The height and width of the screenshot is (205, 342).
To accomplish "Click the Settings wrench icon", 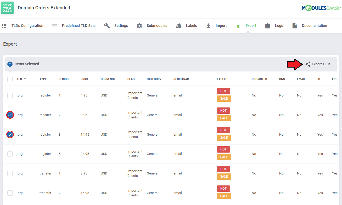I will pyautogui.click(x=107, y=26).
